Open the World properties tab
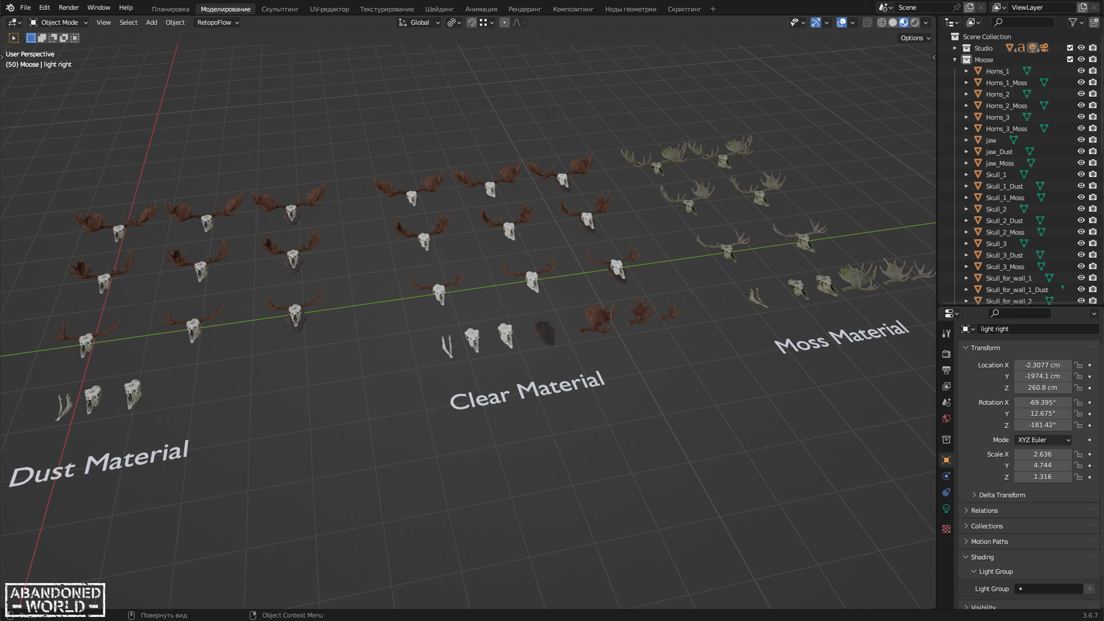The width and height of the screenshot is (1104, 621). [x=946, y=419]
